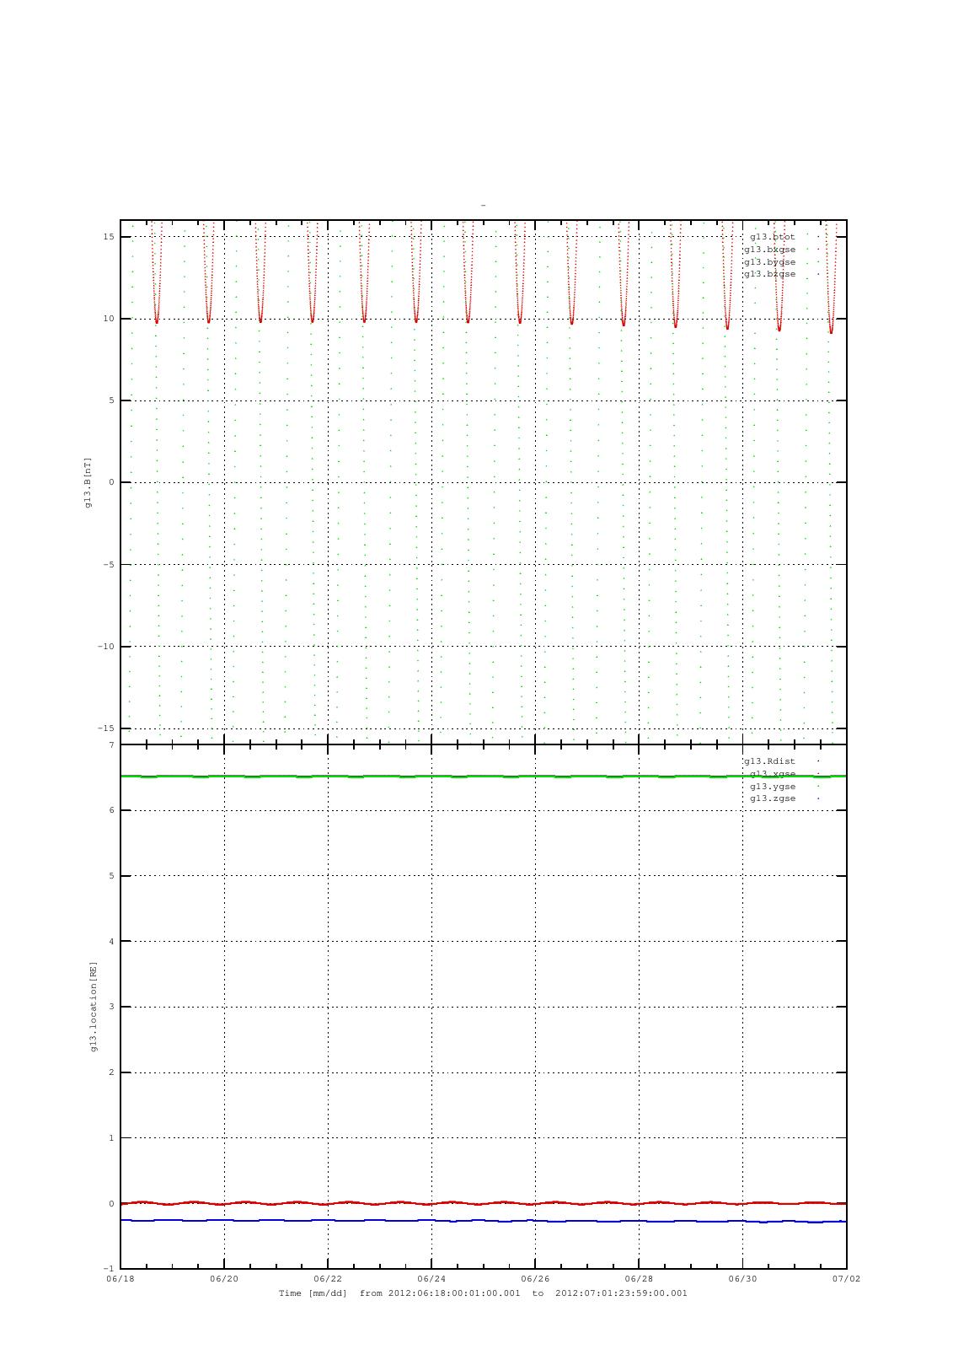
Task: Click the 06/26 date tick label
Action: click(x=535, y=1278)
